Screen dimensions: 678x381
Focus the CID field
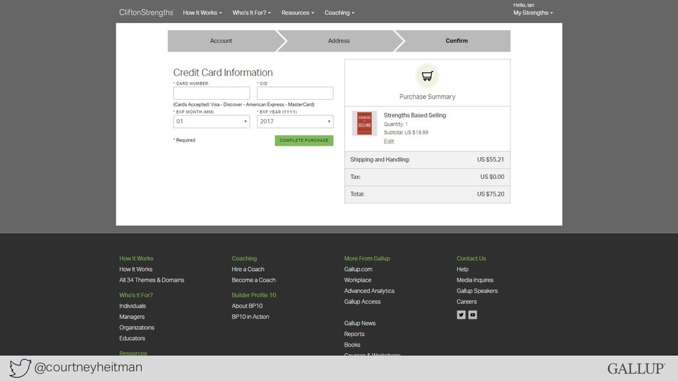(x=295, y=93)
